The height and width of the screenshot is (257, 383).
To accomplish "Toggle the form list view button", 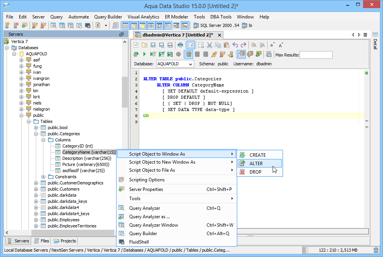I will 168,25.
